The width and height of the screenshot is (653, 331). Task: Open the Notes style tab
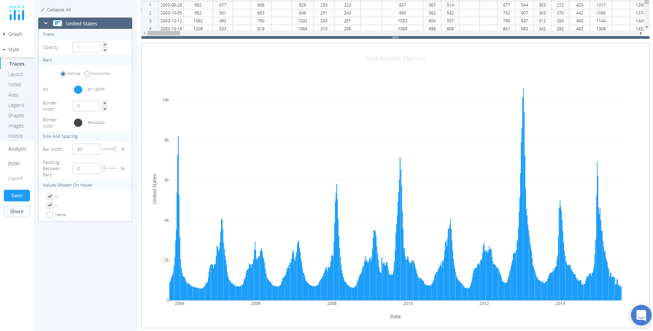click(x=15, y=85)
